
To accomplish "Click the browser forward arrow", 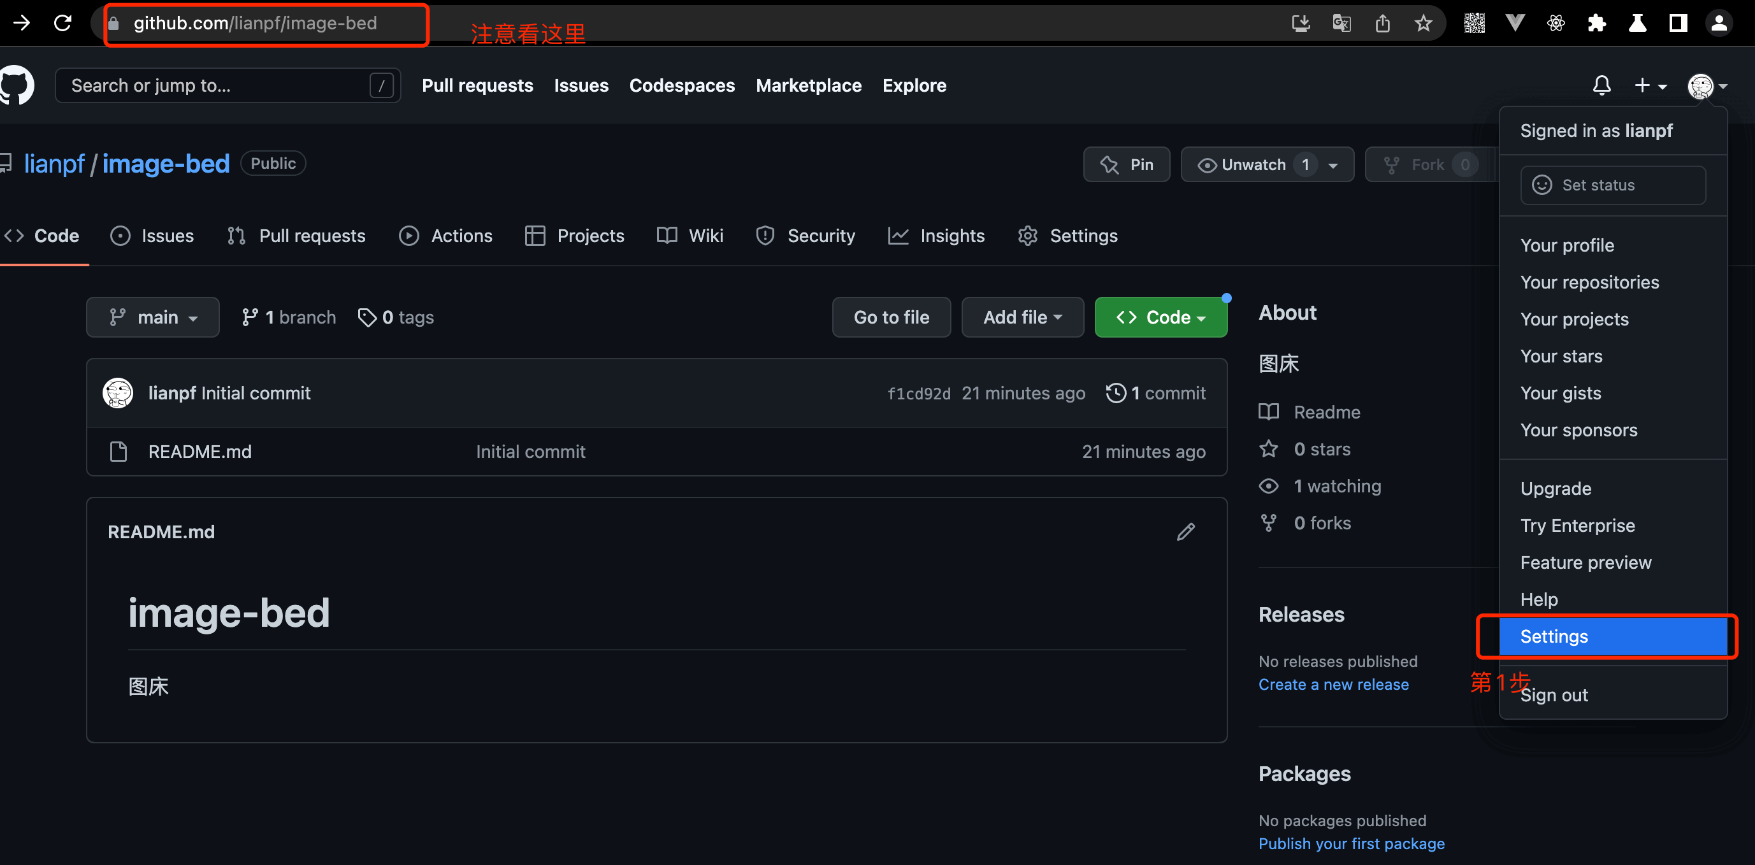I will [22, 23].
